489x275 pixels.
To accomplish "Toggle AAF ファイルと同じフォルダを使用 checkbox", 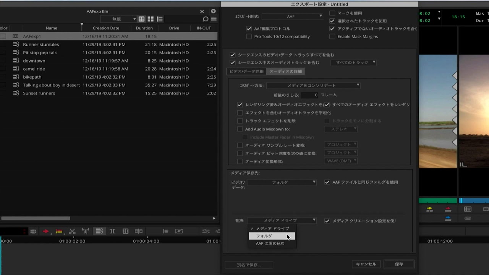I will pos(327,182).
